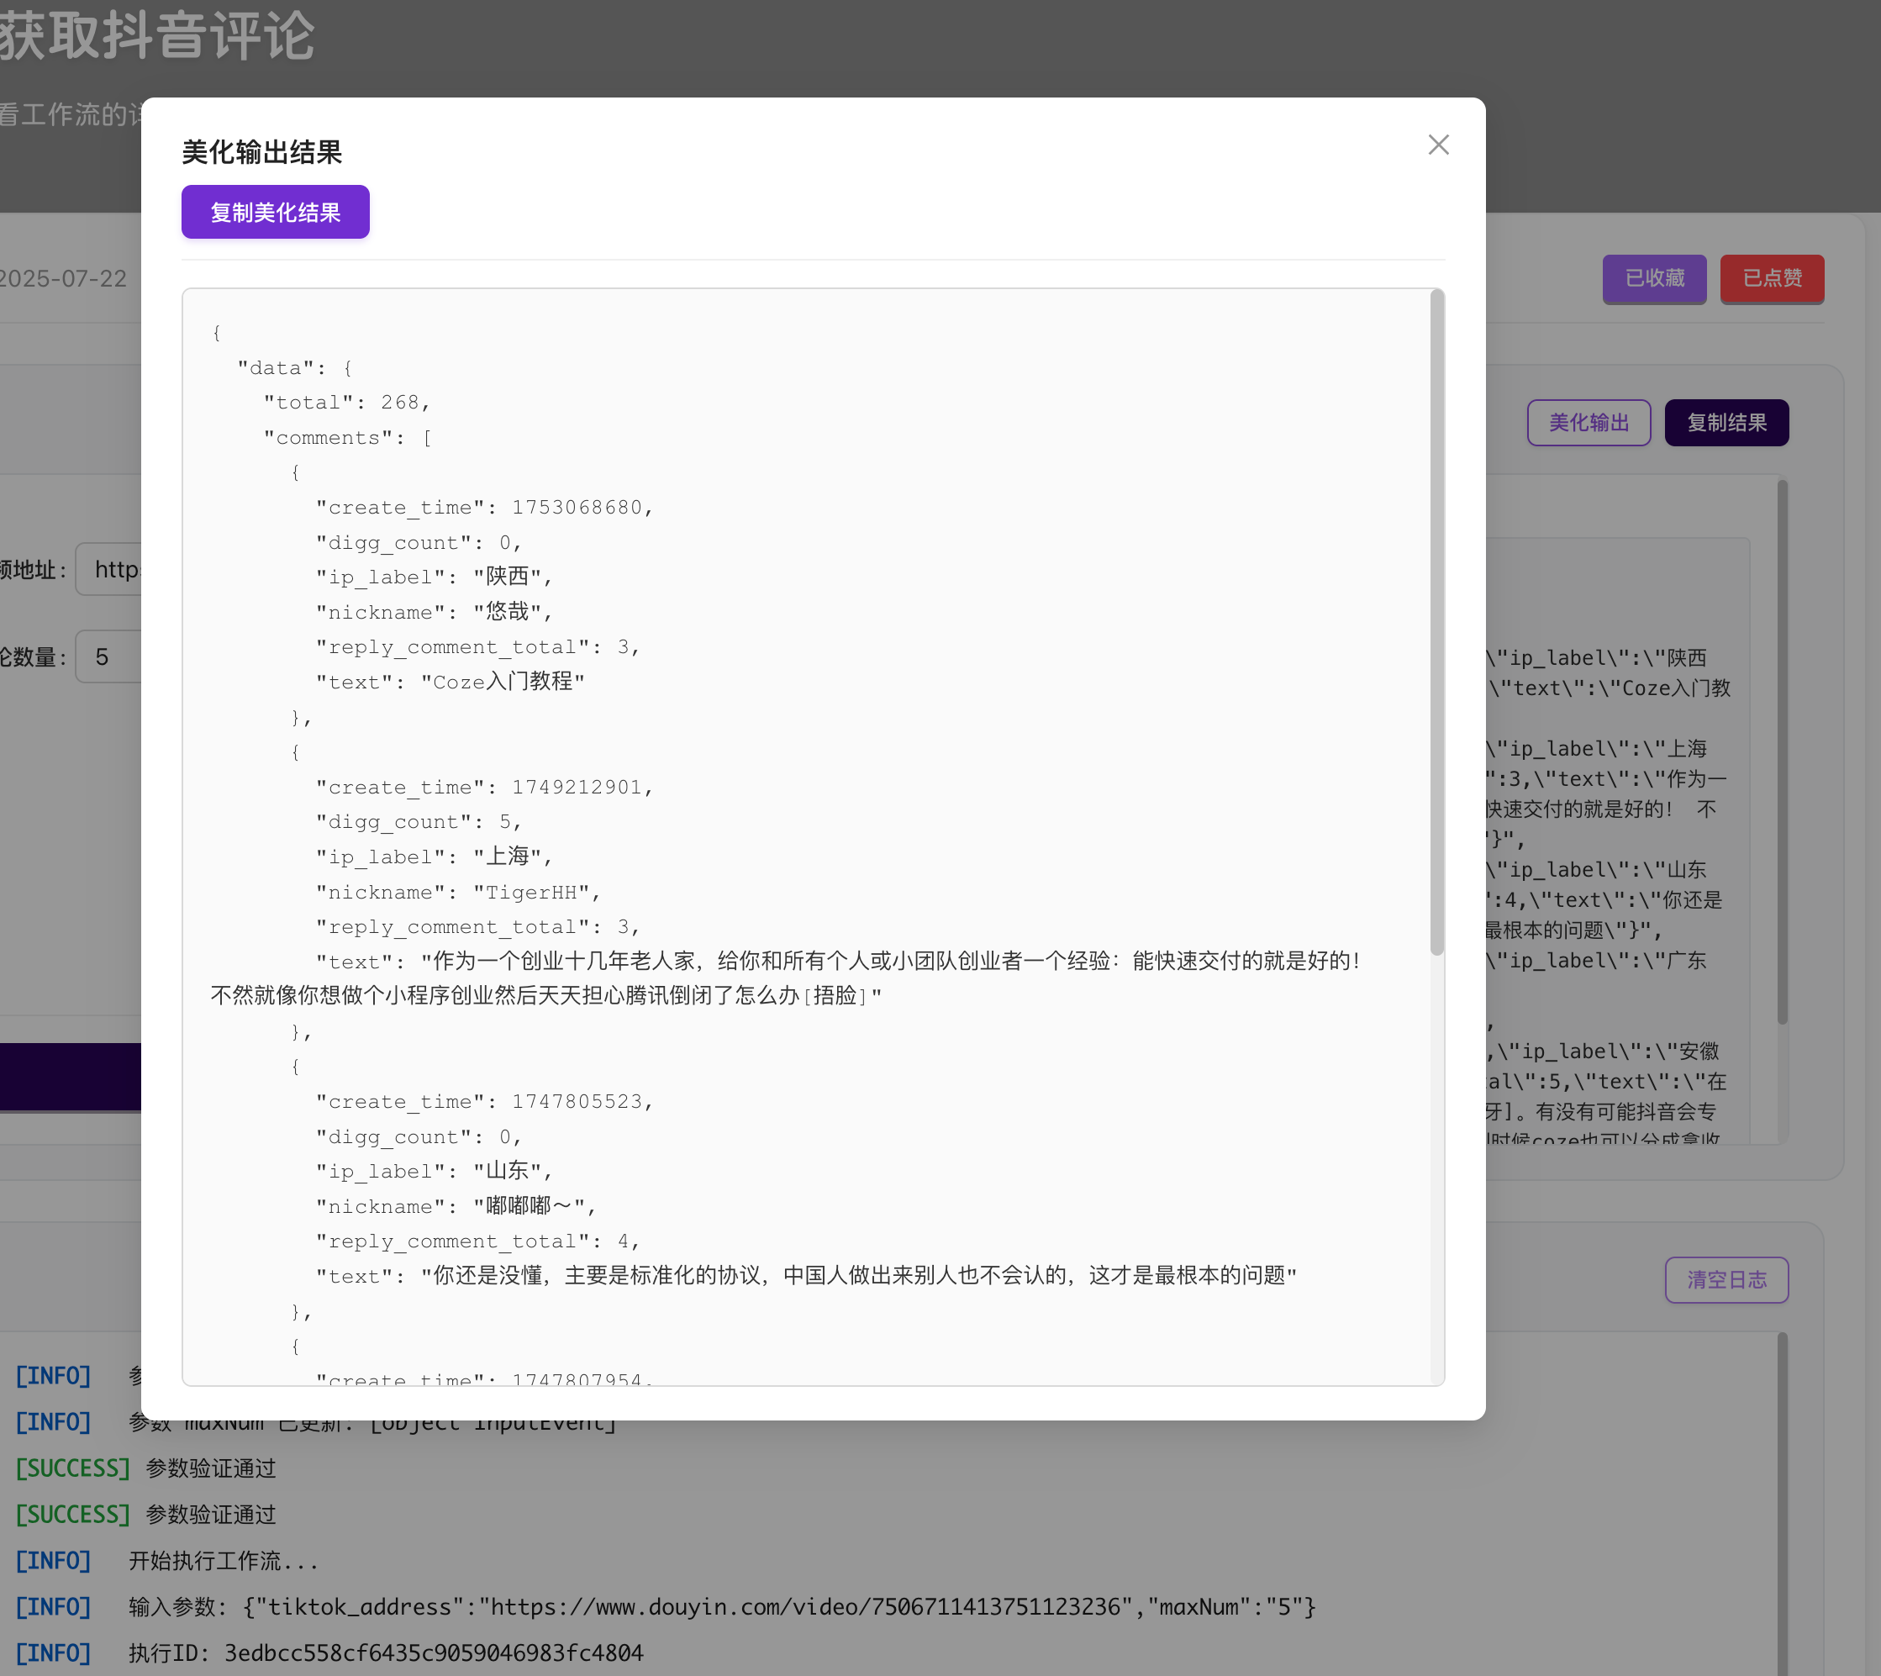Click the 2025-07-22 date text
The height and width of the screenshot is (1676, 1881).
pyautogui.click(x=62, y=279)
